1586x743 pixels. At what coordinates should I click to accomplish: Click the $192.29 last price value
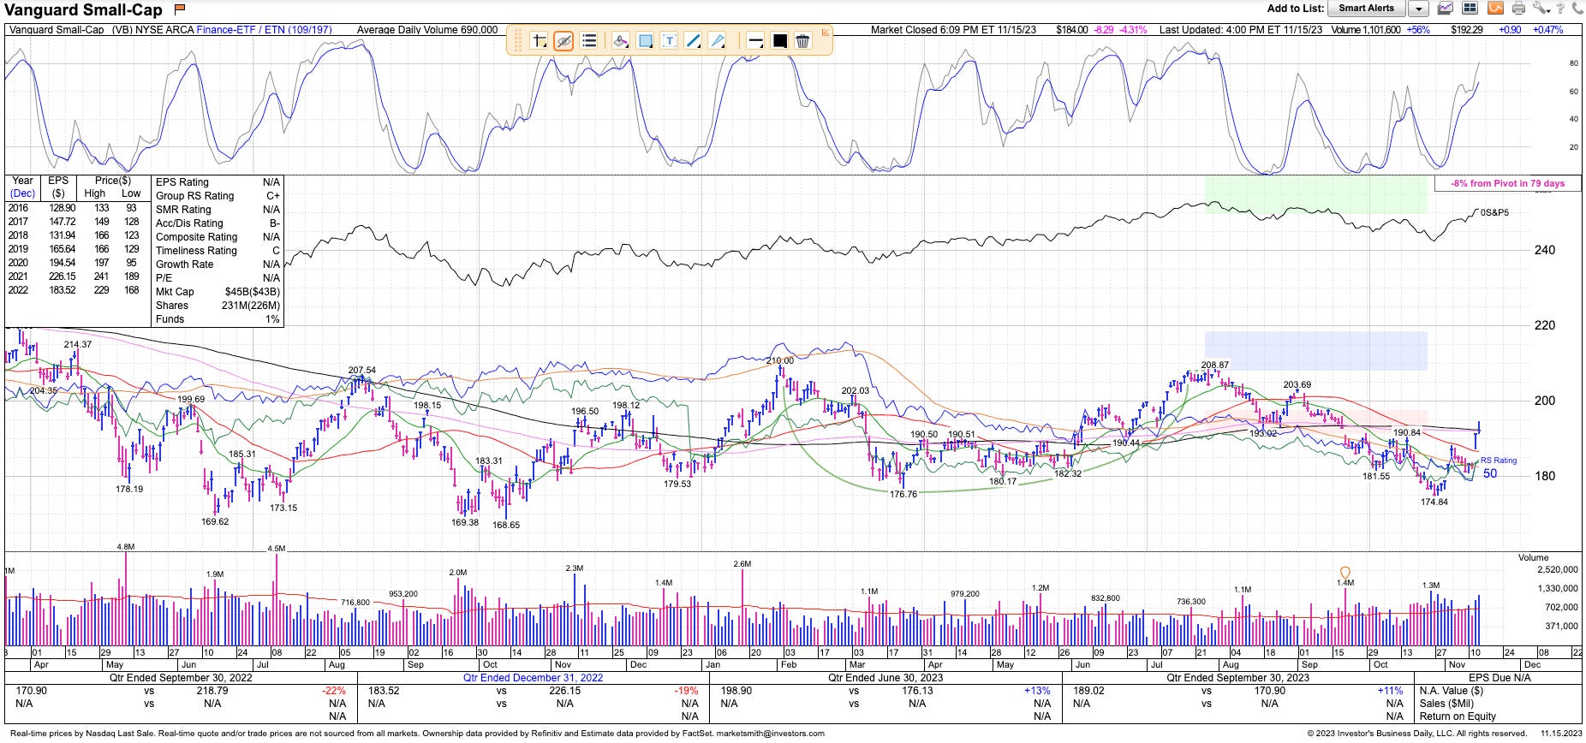coord(1466,30)
